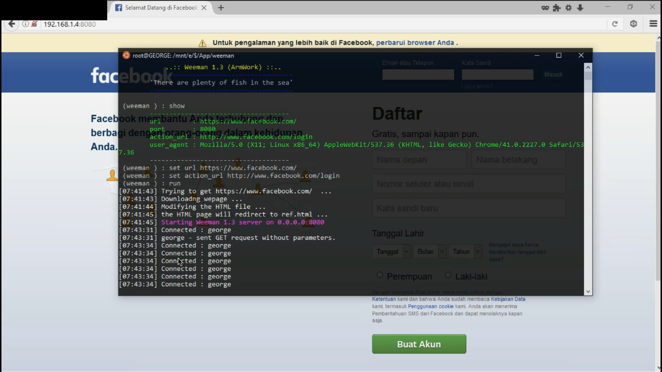
Task: Open downloads with the down-arrow icon
Action: 580,8
